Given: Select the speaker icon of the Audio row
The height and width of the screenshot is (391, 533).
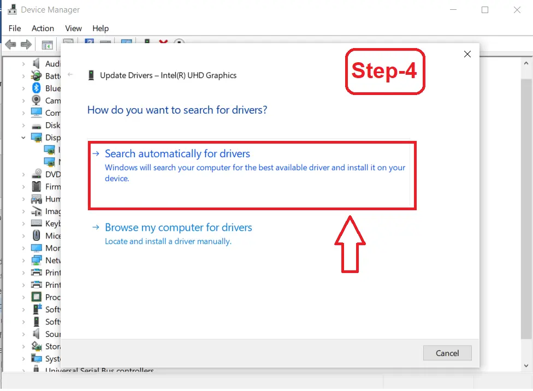Looking at the screenshot, I should pos(36,63).
